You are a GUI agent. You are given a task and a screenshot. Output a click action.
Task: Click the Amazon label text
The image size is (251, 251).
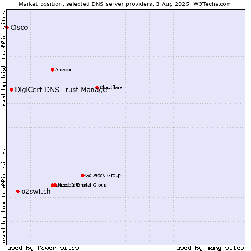[64, 69]
